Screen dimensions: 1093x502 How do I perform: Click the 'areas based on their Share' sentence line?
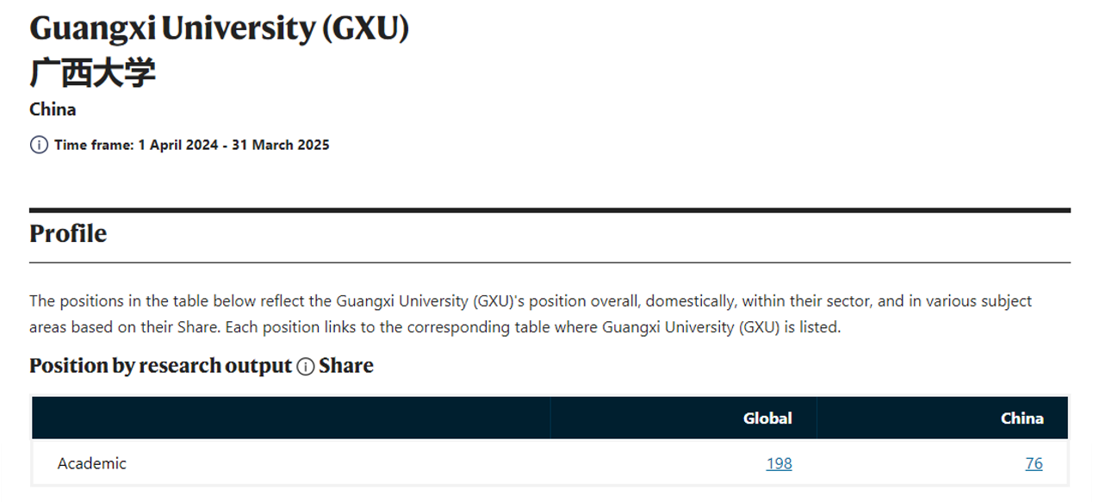[434, 327]
